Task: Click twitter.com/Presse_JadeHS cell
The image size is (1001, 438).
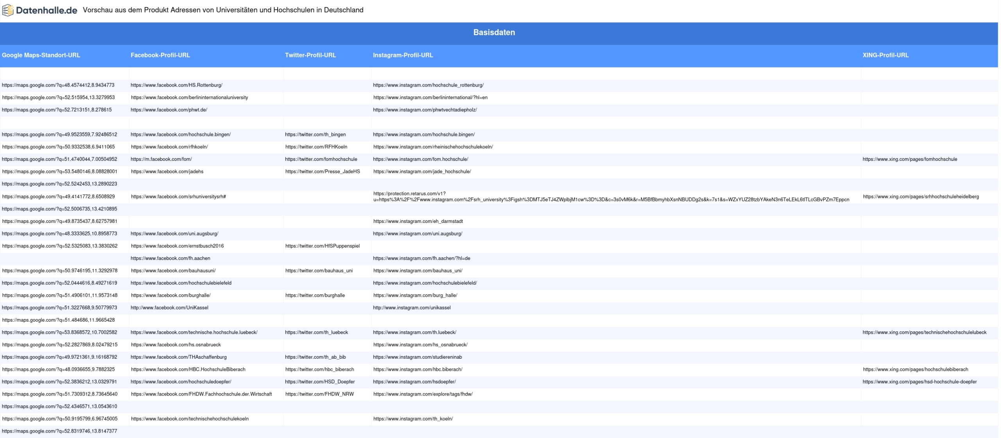Action: (x=323, y=172)
